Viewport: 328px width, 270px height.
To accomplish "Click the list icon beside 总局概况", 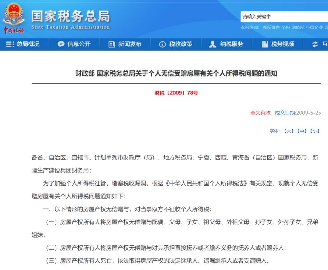I will [x=10, y=44].
